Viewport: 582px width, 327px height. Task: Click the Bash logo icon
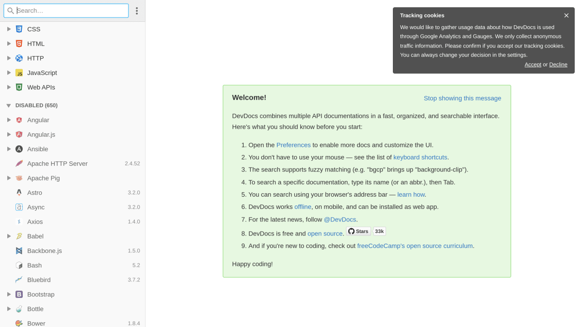[x=19, y=265]
